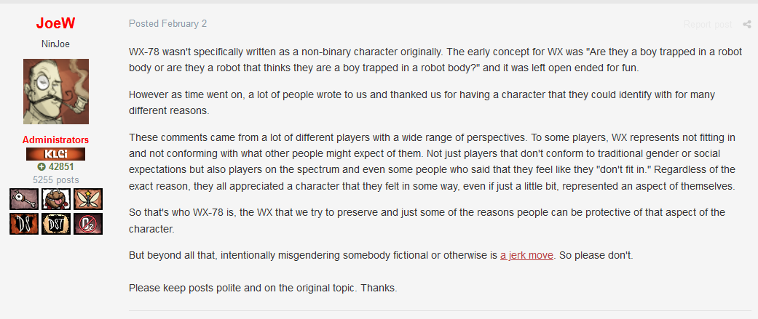Open the "Posted February 2" timestamp link

167,23
